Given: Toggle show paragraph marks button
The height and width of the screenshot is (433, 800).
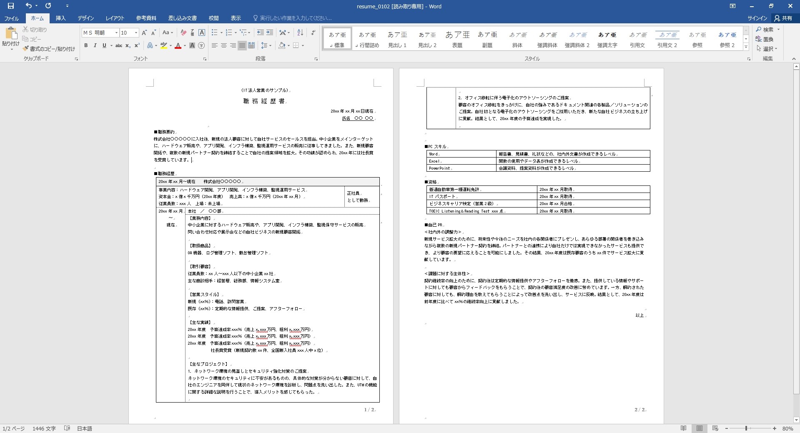Looking at the screenshot, I should [313, 33].
